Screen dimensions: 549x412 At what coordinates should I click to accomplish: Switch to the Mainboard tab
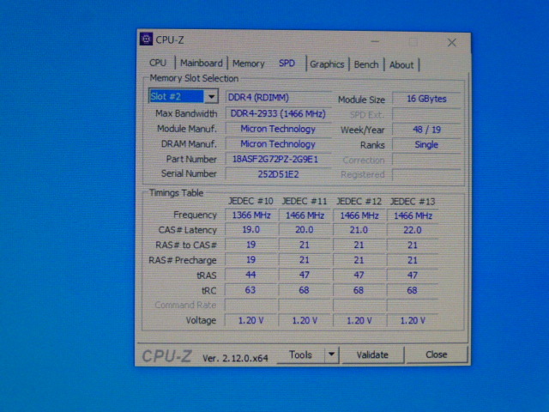click(x=202, y=64)
